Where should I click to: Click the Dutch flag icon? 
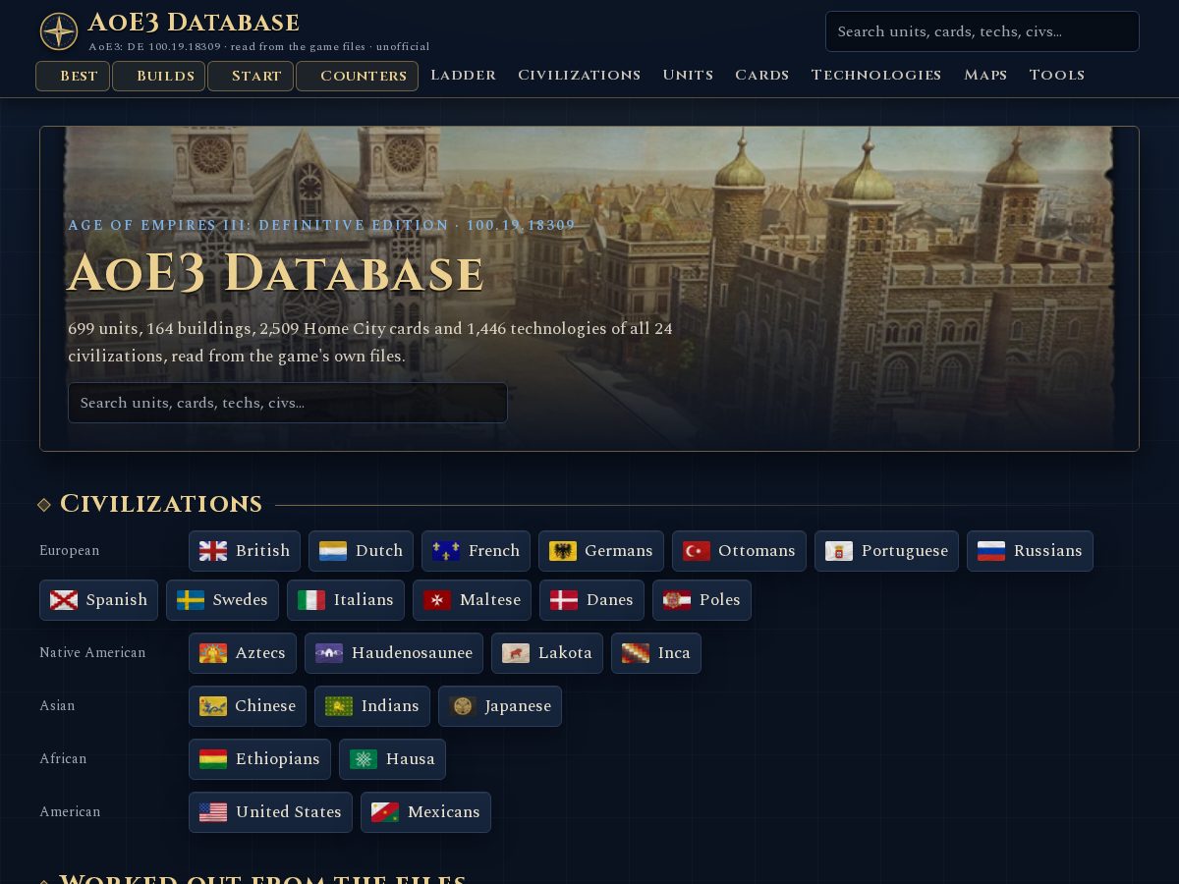click(x=333, y=551)
